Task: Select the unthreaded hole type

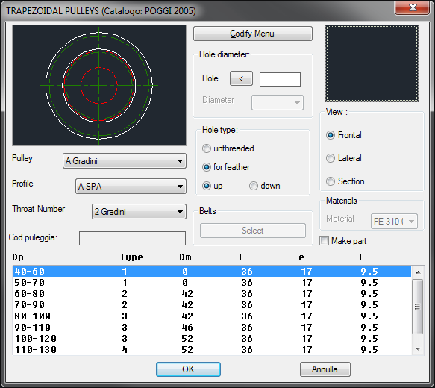Action: pyautogui.click(x=207, y=148)
